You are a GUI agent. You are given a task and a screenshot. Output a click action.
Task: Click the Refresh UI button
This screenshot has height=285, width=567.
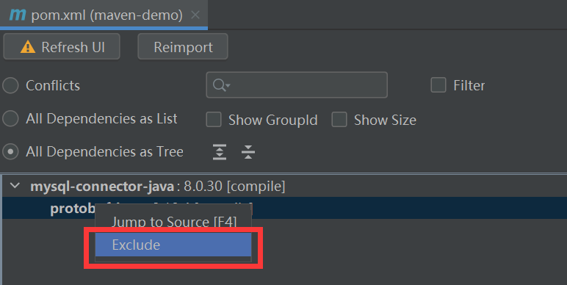pos(62,47)
